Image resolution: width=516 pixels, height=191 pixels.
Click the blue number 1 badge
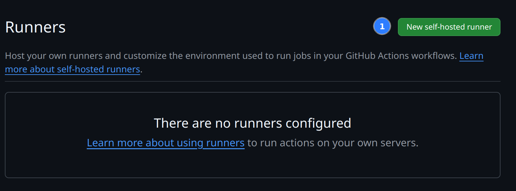pyautogui.click(x=382, y=26)
